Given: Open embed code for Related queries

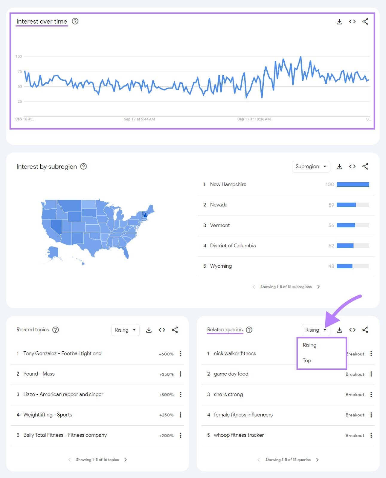Looking at the screenshot, I should click(352, 330).
